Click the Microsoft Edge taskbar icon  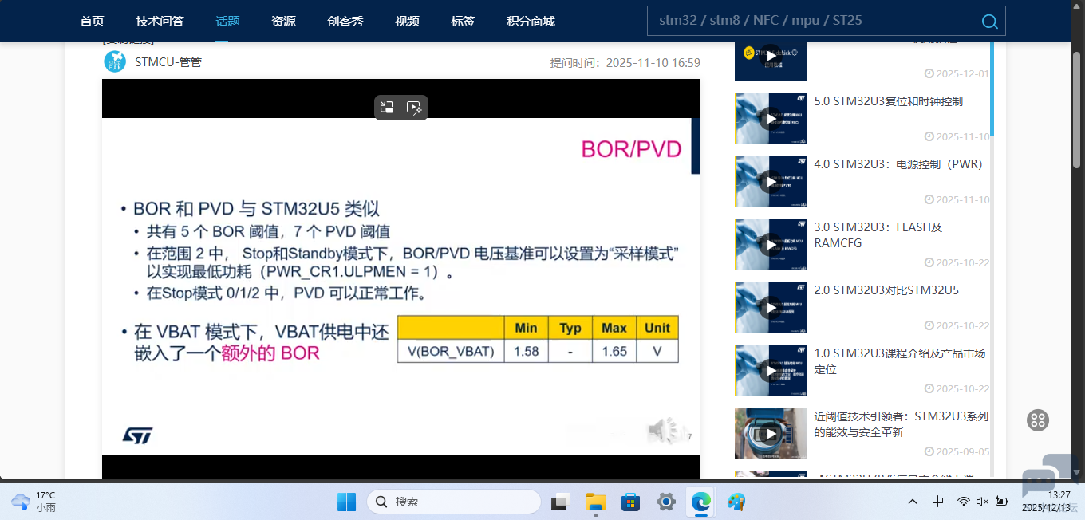coord(701,502)
